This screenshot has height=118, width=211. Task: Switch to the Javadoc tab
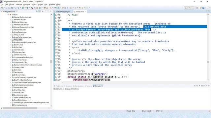click(x=68, y=86)
